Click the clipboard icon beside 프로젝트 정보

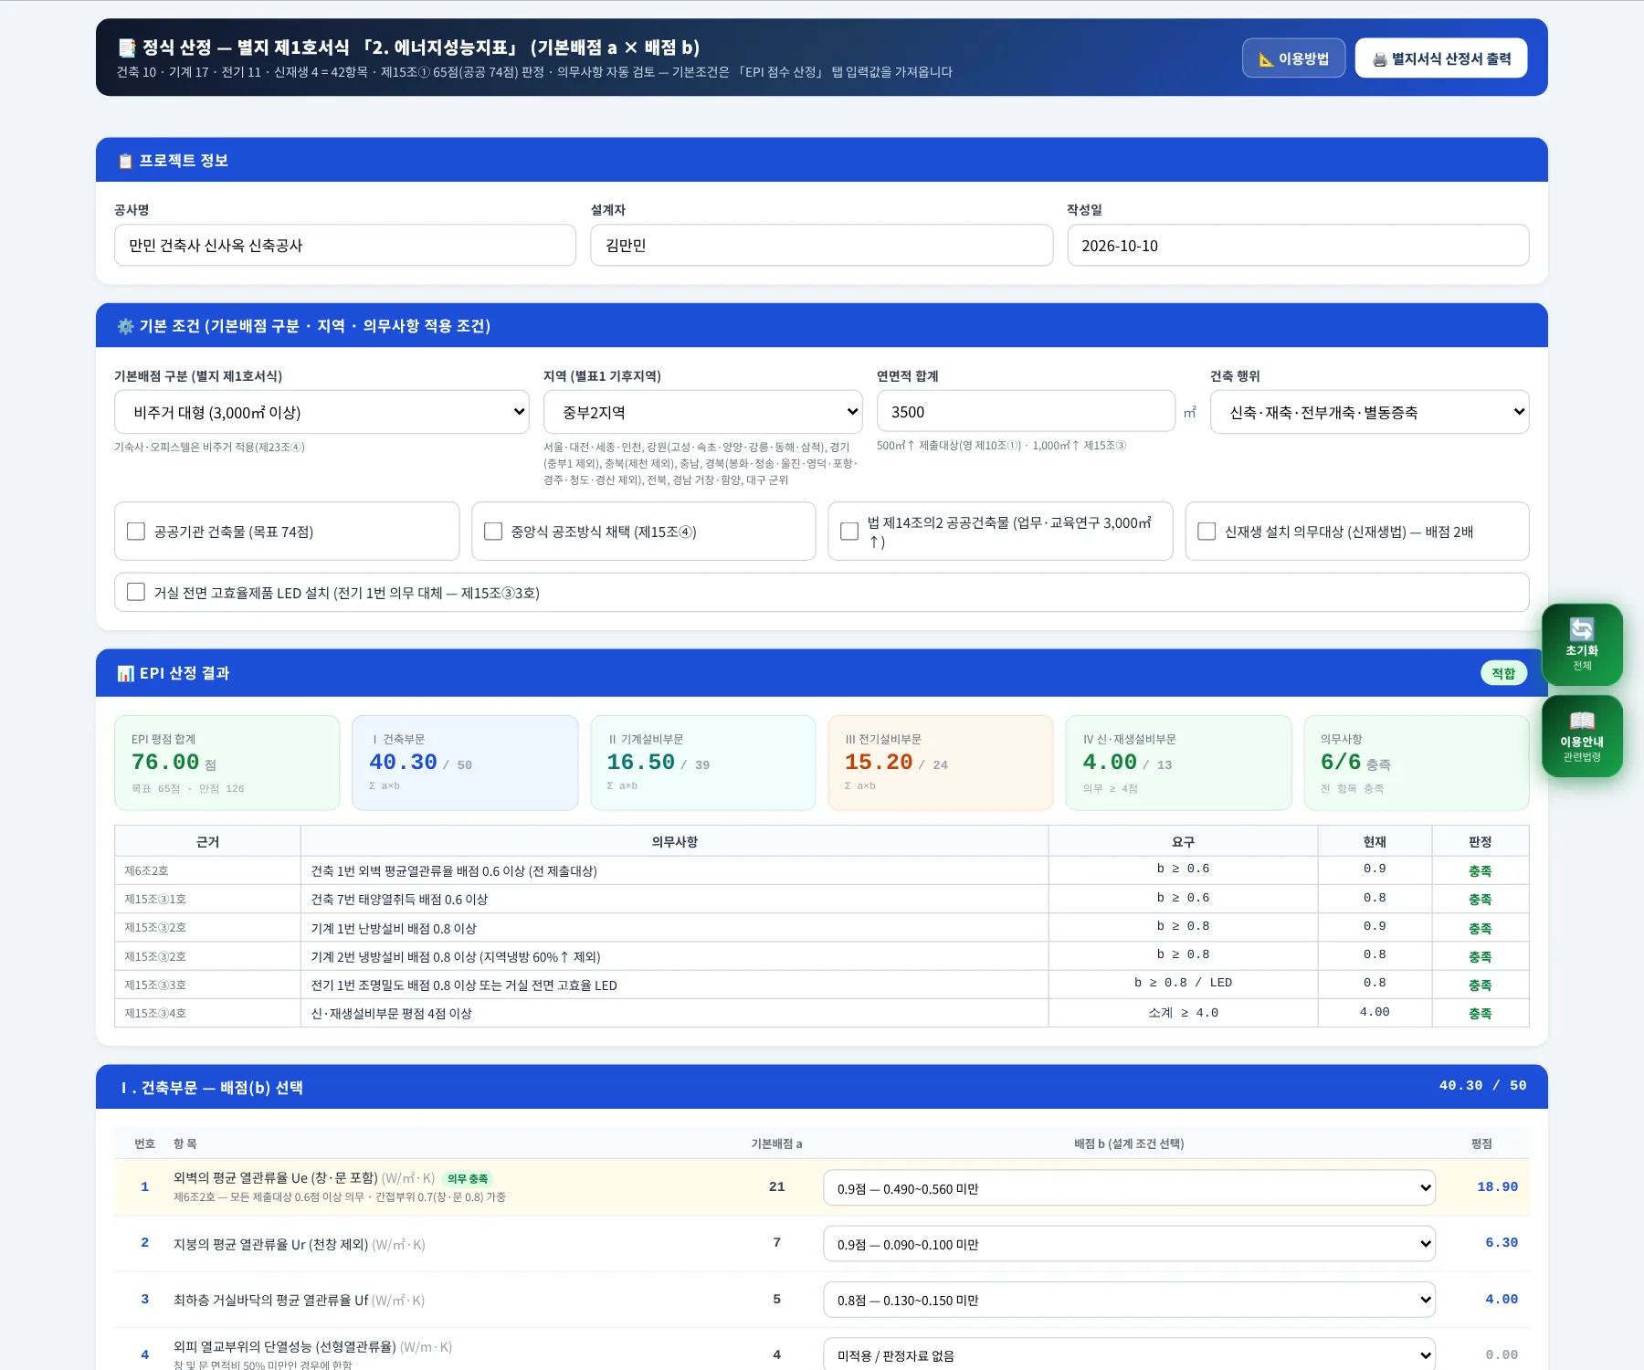click(x=125, y=161)
